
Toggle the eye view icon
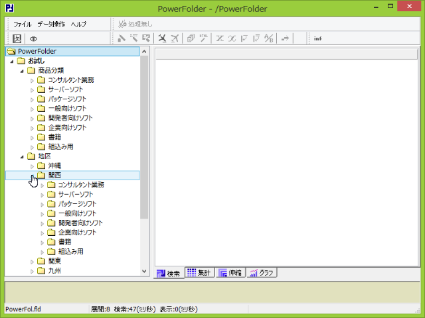pyautogui.click(x=33, y=38)
